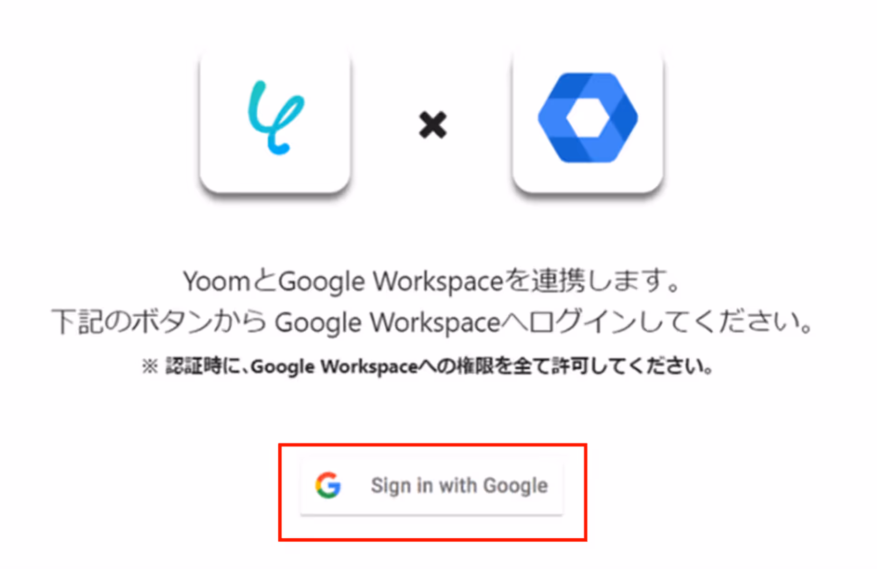Viewport: 877px width, 569px height.
Task: Click the red highlight box border
Action: pyautogui.click(x=432, y=445)
